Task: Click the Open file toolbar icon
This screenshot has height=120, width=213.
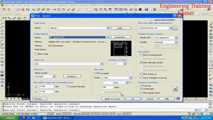Action: (x=23, y=9)
